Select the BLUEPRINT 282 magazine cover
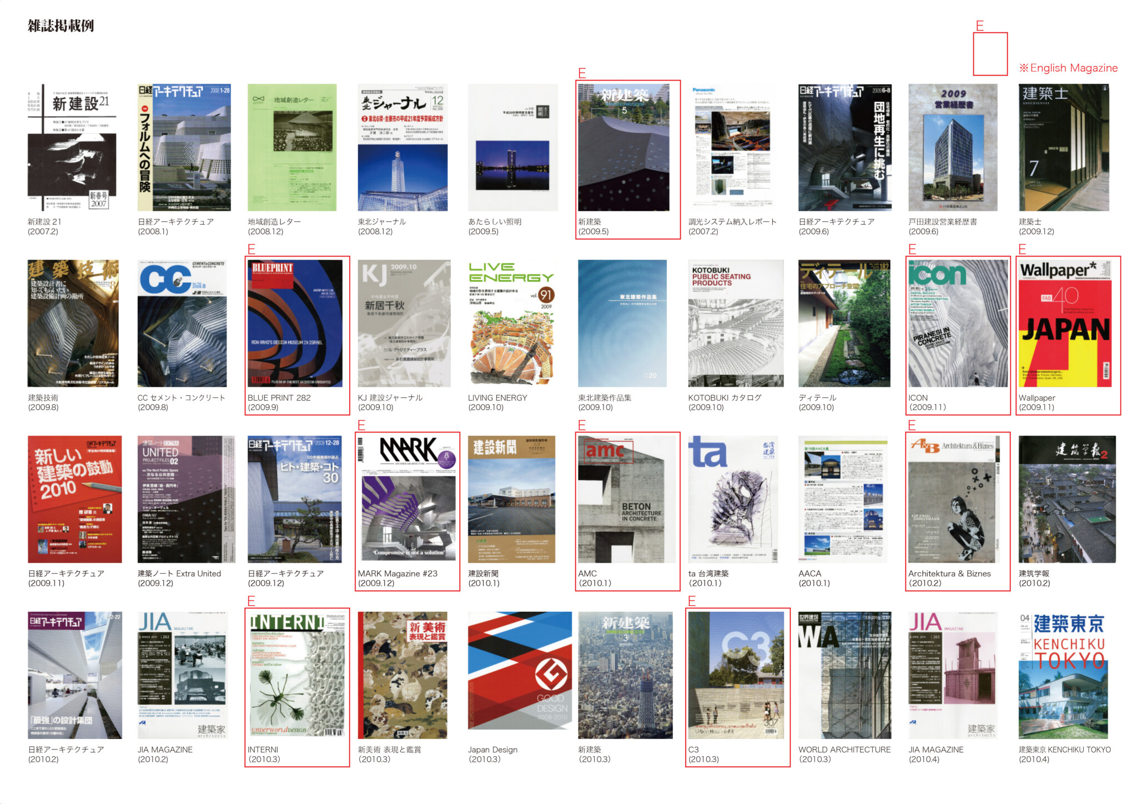The width and height of the screenshot is (1137, 804). (x=295, y=323)
